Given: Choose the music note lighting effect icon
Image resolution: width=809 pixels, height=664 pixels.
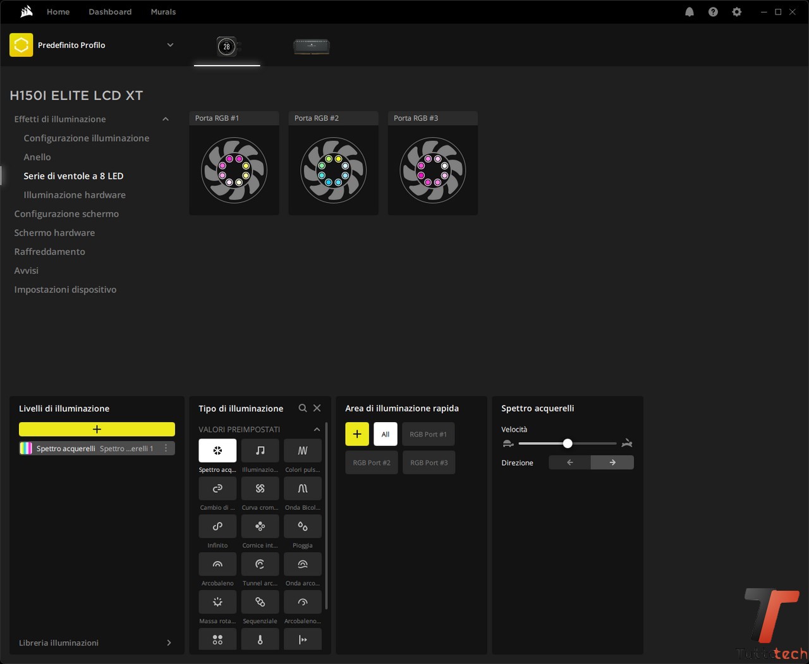Looking at the screenshot, I should coord(260,450).
